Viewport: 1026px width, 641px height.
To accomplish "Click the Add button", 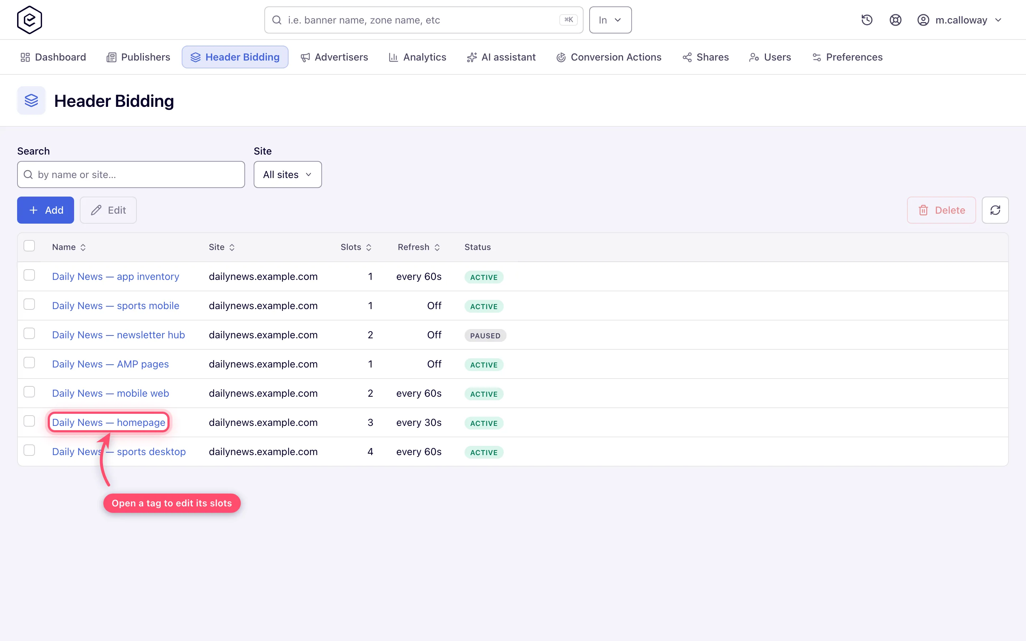I will tap(45, 210).
